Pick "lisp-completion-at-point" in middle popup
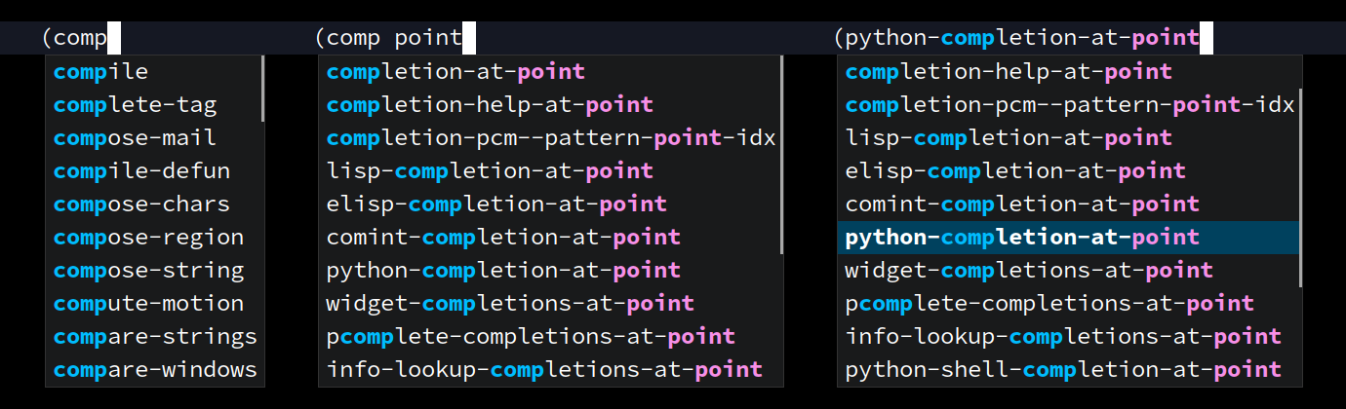 tap(550, 171)
